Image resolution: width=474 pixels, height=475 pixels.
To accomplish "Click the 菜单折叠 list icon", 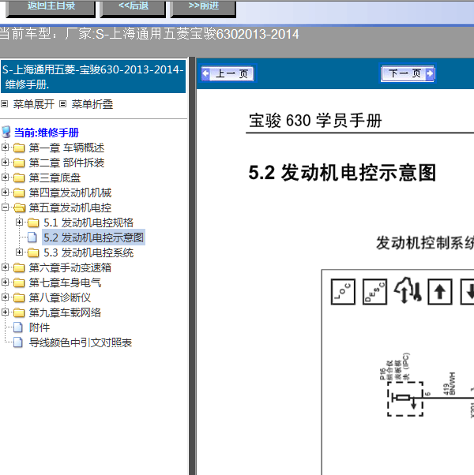I will coord(62,104).
